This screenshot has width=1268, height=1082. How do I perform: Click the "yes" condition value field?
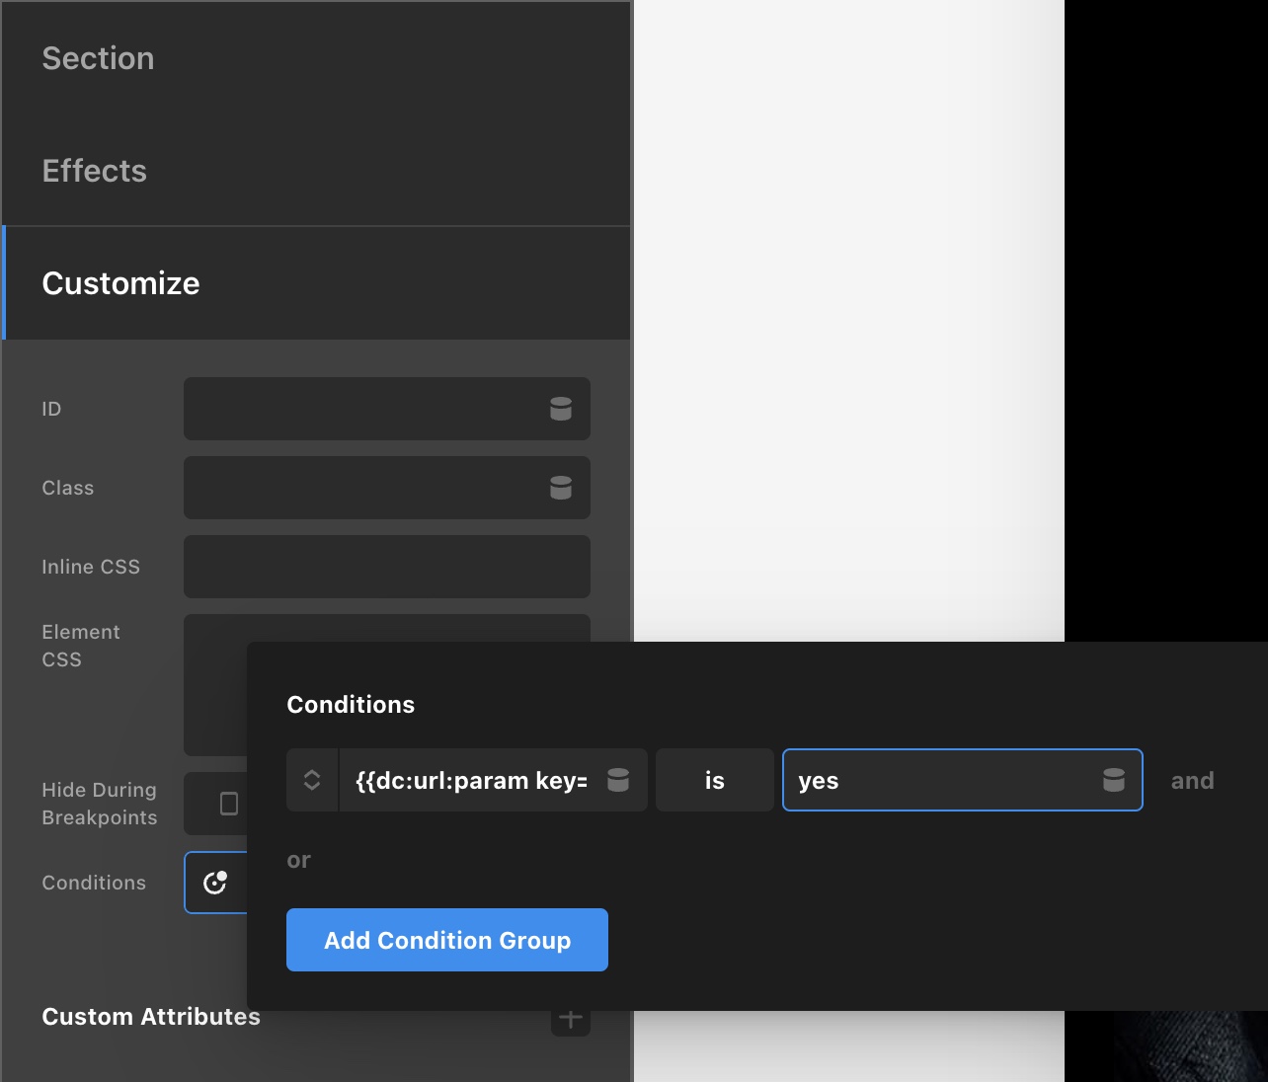pos(938,780)
